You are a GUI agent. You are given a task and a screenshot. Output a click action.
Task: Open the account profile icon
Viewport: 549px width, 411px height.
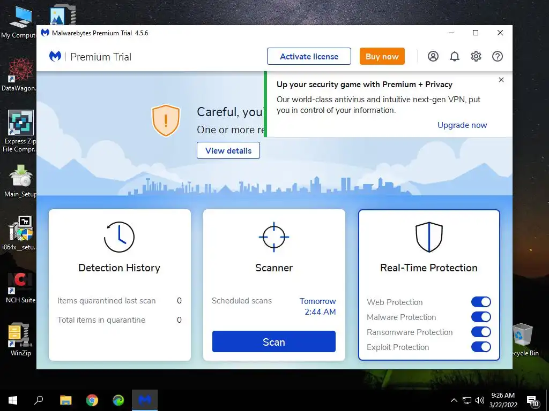click(433, 56)
